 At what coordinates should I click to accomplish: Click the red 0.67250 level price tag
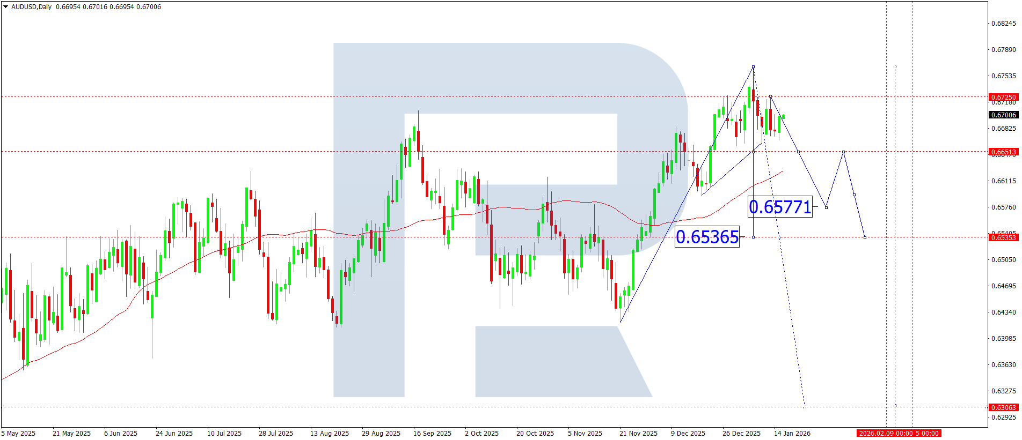1003,98
